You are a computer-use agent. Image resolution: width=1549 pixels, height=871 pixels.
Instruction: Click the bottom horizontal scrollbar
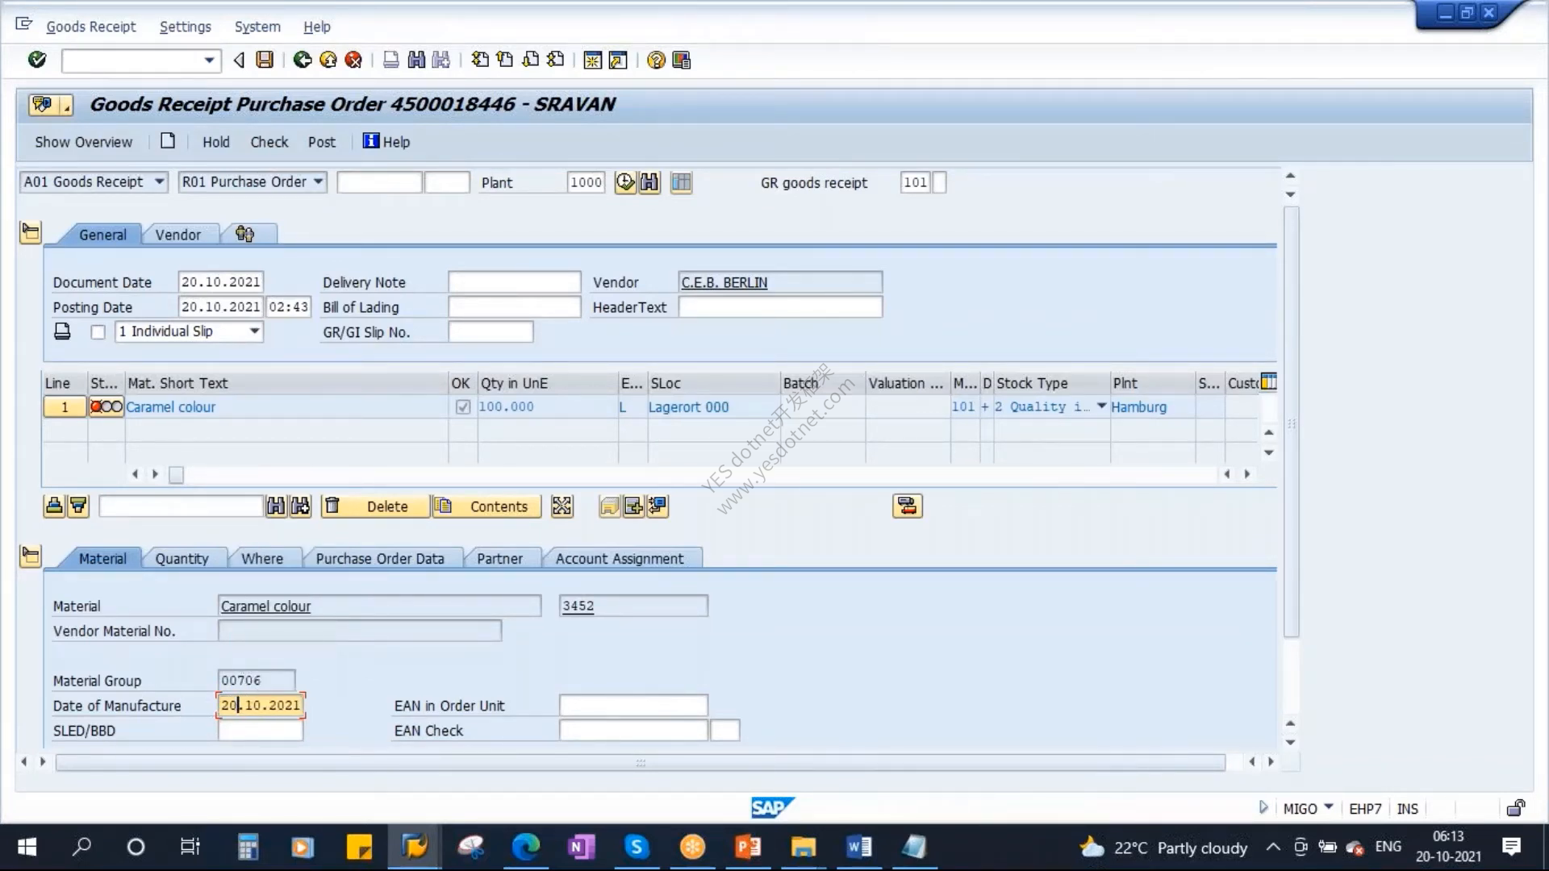(640, 762)
